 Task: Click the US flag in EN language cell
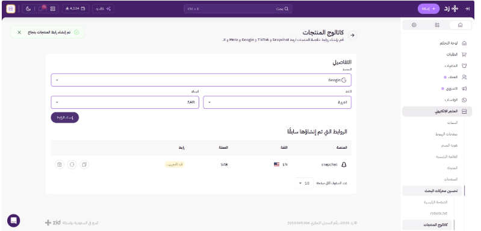[276, 164]
